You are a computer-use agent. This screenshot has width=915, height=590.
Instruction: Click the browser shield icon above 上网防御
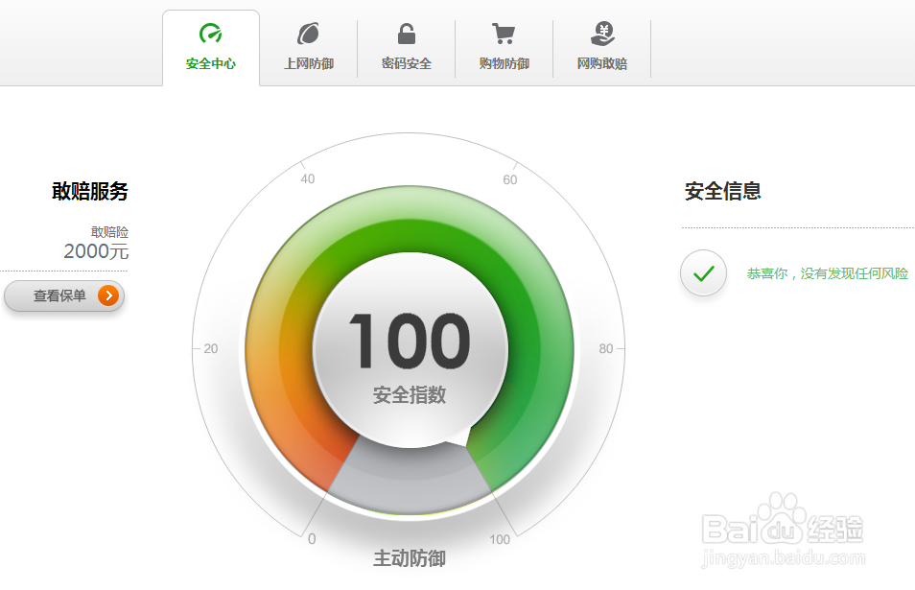click(308, 34)
